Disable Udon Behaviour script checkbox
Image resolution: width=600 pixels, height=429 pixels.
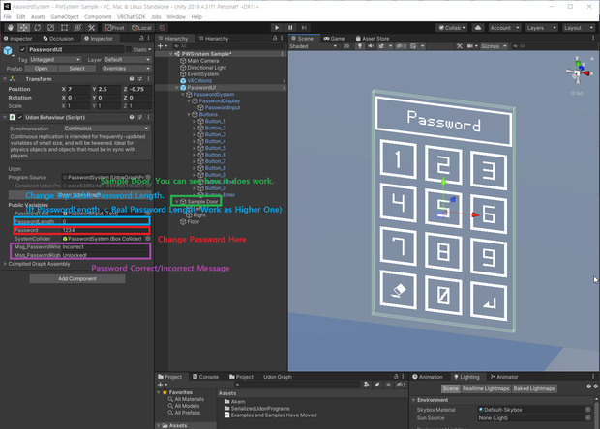tap(20, 117)
